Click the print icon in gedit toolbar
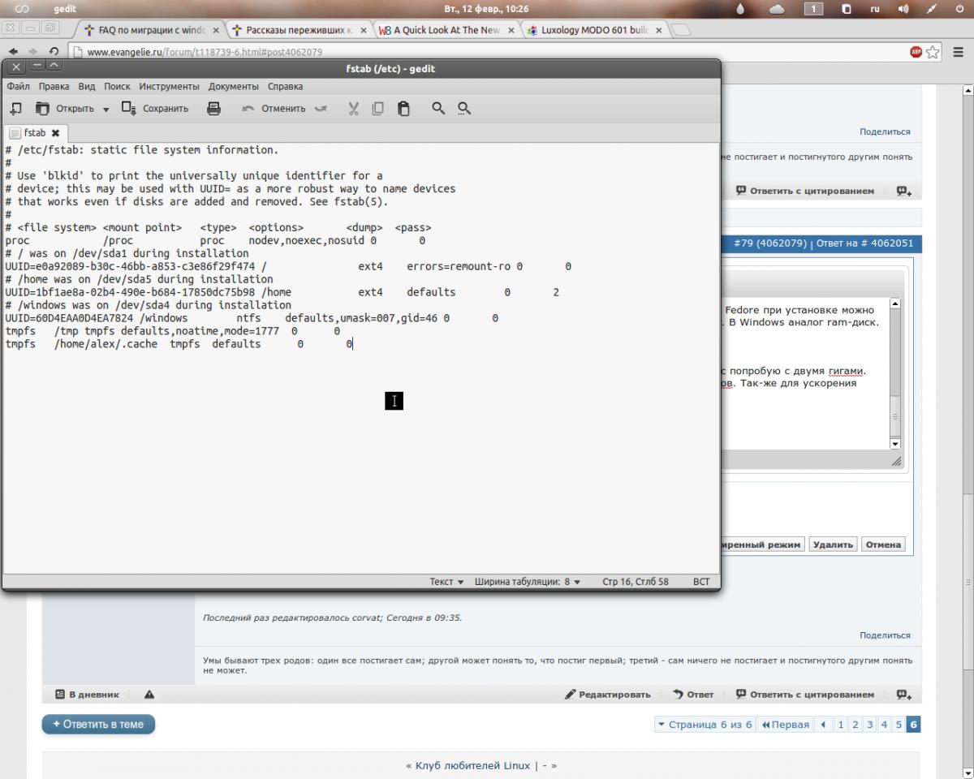The width and height of the screenshot is (974, 779). click(214, 108)
